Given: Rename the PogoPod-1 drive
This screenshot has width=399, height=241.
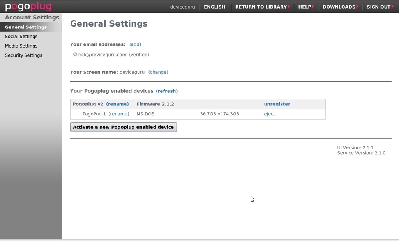Looking at the screenshot, I should point(119,114).
